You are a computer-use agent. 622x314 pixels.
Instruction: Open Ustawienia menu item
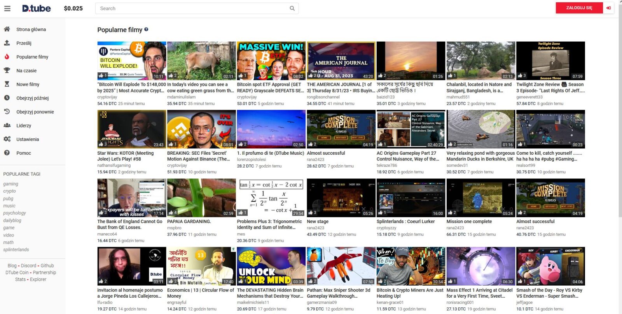point(28,139)
